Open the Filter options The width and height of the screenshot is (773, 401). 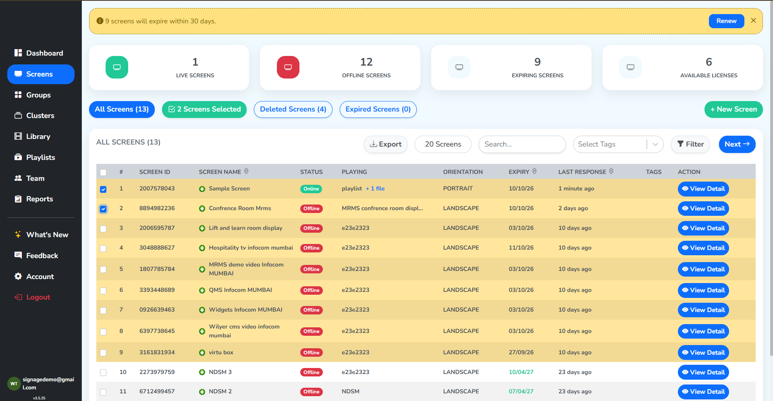coord(690,144)
